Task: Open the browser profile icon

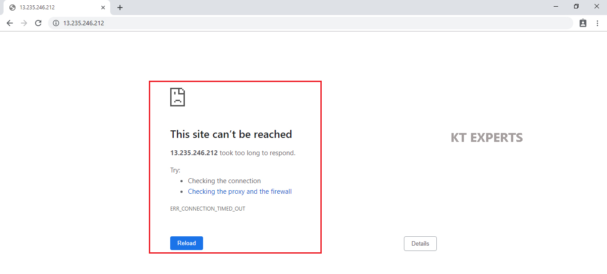Action: click(583, 23)
